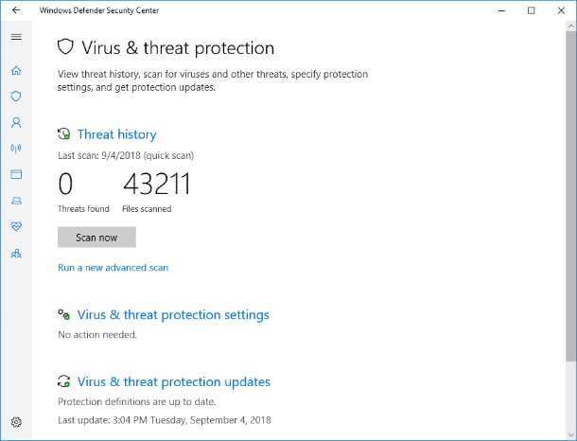Open Virus & threat protection updates link

pyautogui.click(x=174, y=381)
